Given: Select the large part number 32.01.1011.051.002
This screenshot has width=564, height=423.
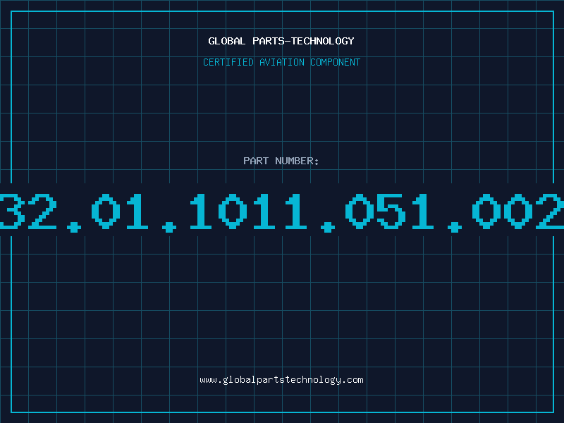Looking at the screenshot, I should (x=282, y=212).
